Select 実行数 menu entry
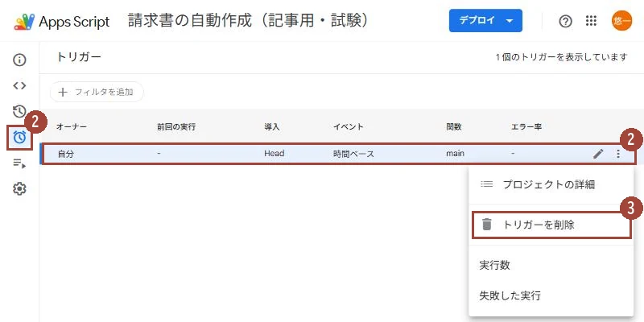This screenshot has width=644, height=322. pos(551,265)
